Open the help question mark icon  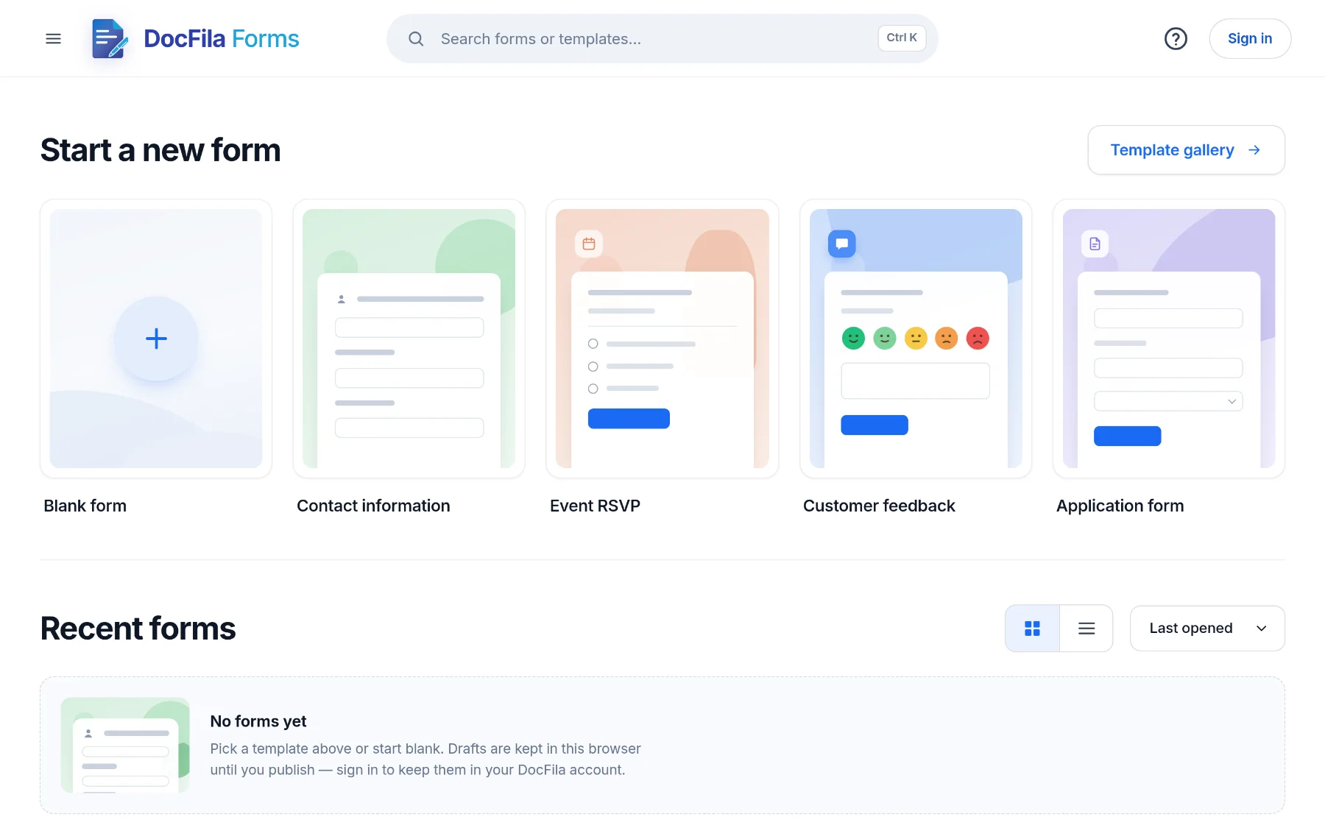1176,38
